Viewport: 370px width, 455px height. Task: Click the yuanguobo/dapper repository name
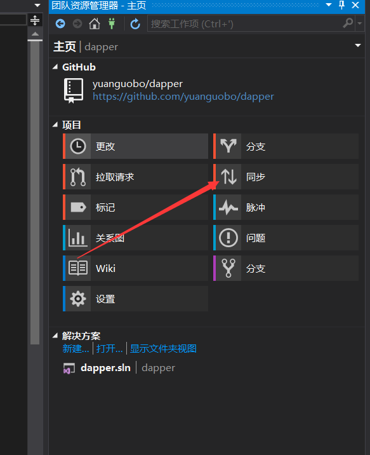pos(138,84)
